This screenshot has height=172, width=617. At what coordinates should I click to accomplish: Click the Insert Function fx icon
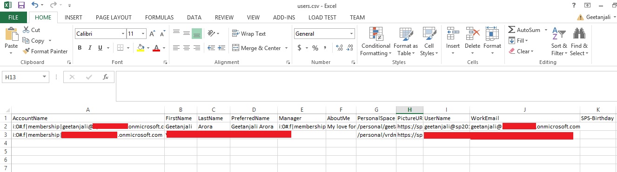pyautogui.click(x=106, y=77)
